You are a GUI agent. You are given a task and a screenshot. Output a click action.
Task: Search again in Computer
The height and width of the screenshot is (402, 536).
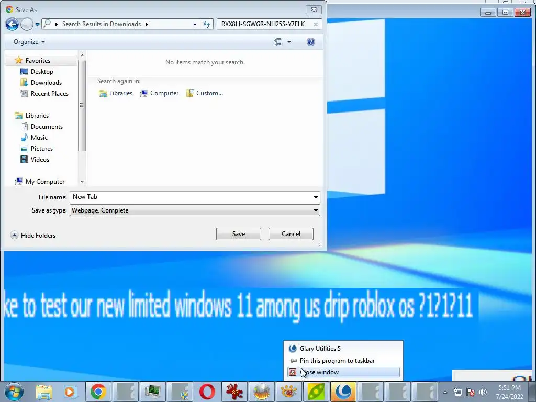click(x=159, y=93)
